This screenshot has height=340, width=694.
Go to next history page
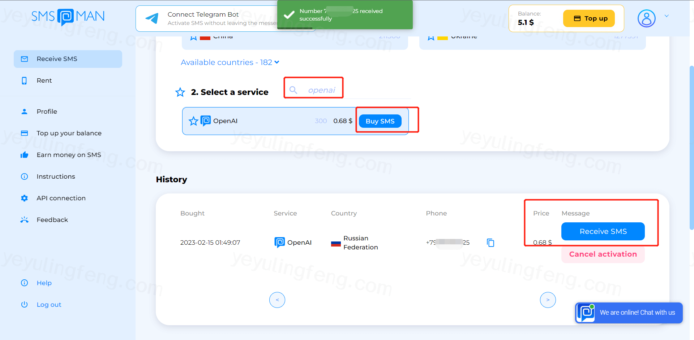(548, 300)
